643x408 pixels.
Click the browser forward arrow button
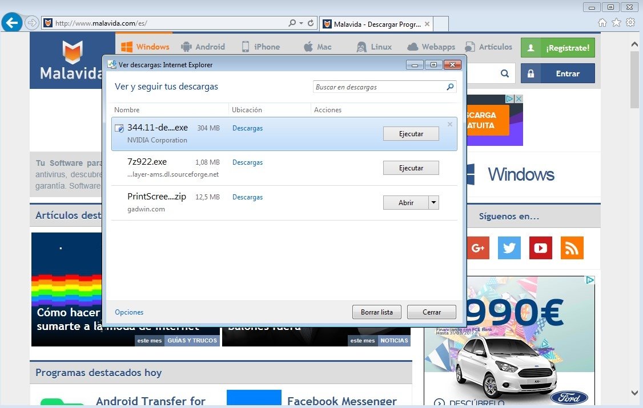point(31,23)
